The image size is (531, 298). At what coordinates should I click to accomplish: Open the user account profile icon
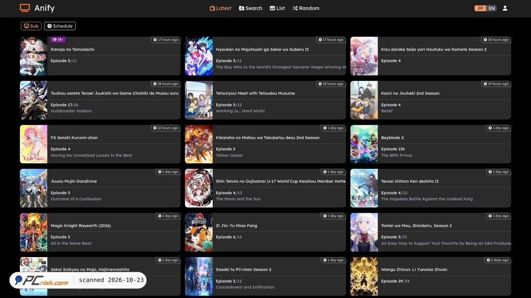(505, 8)
